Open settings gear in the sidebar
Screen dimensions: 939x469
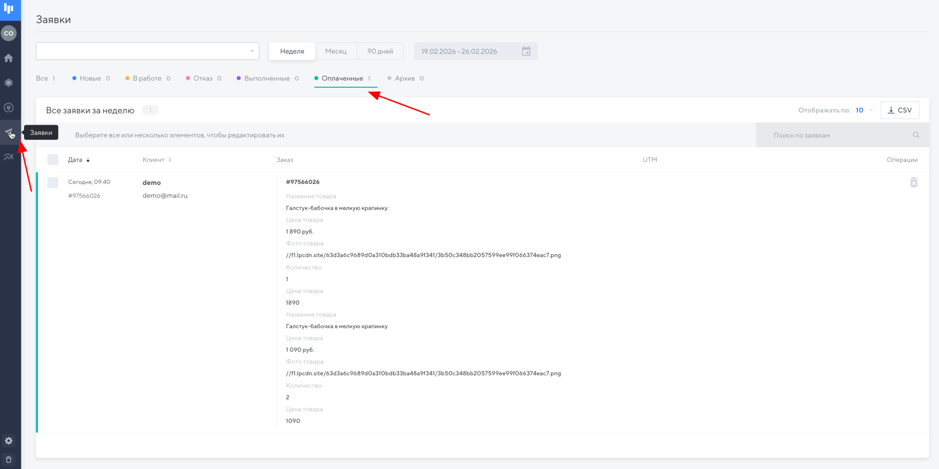pos(8,440)
